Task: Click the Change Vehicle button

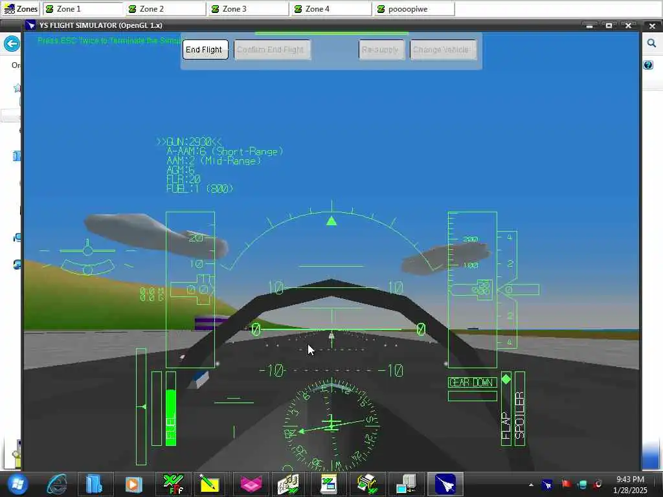Action: [x=443, y=50]
